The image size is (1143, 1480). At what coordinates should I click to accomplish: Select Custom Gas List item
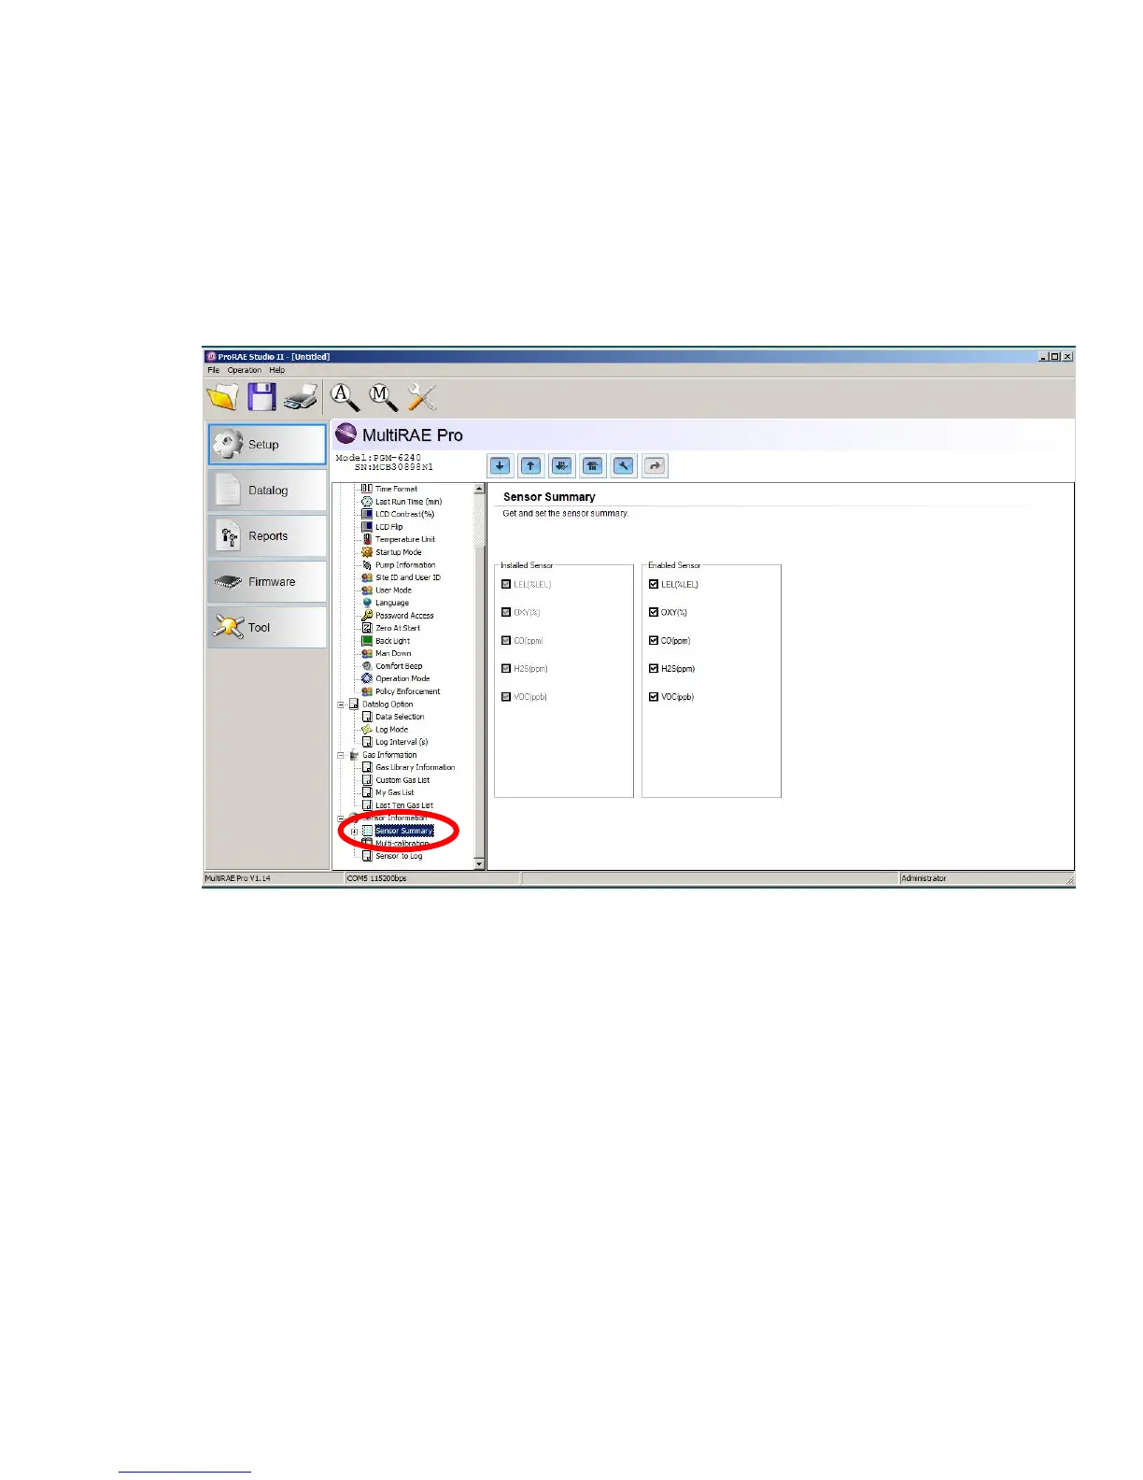tap(402, 780)
